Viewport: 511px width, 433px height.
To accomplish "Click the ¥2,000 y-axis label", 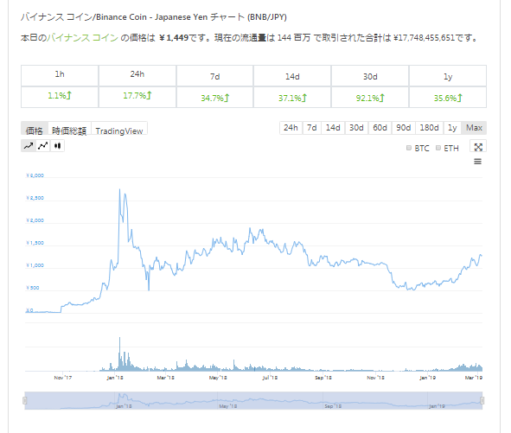I will (35, 220).
